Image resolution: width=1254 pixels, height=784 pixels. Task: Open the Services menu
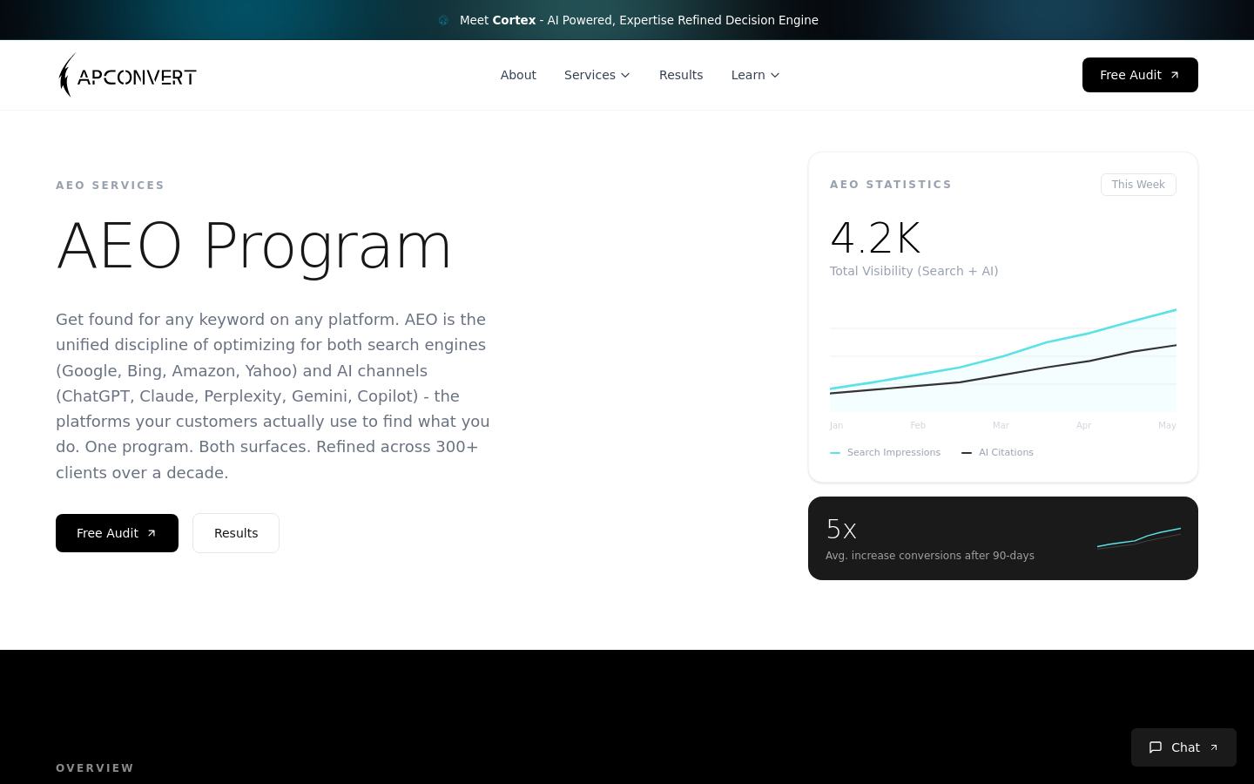(597, 75)
